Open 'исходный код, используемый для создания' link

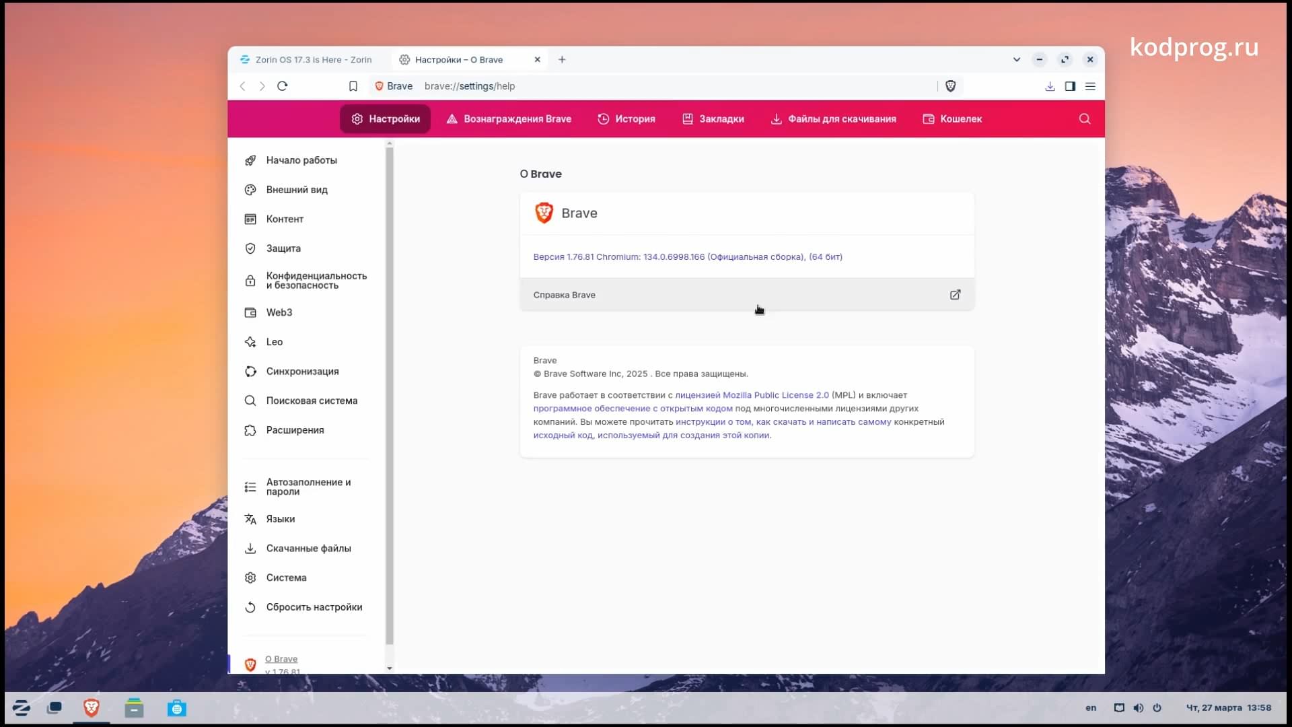click(652, 436)
